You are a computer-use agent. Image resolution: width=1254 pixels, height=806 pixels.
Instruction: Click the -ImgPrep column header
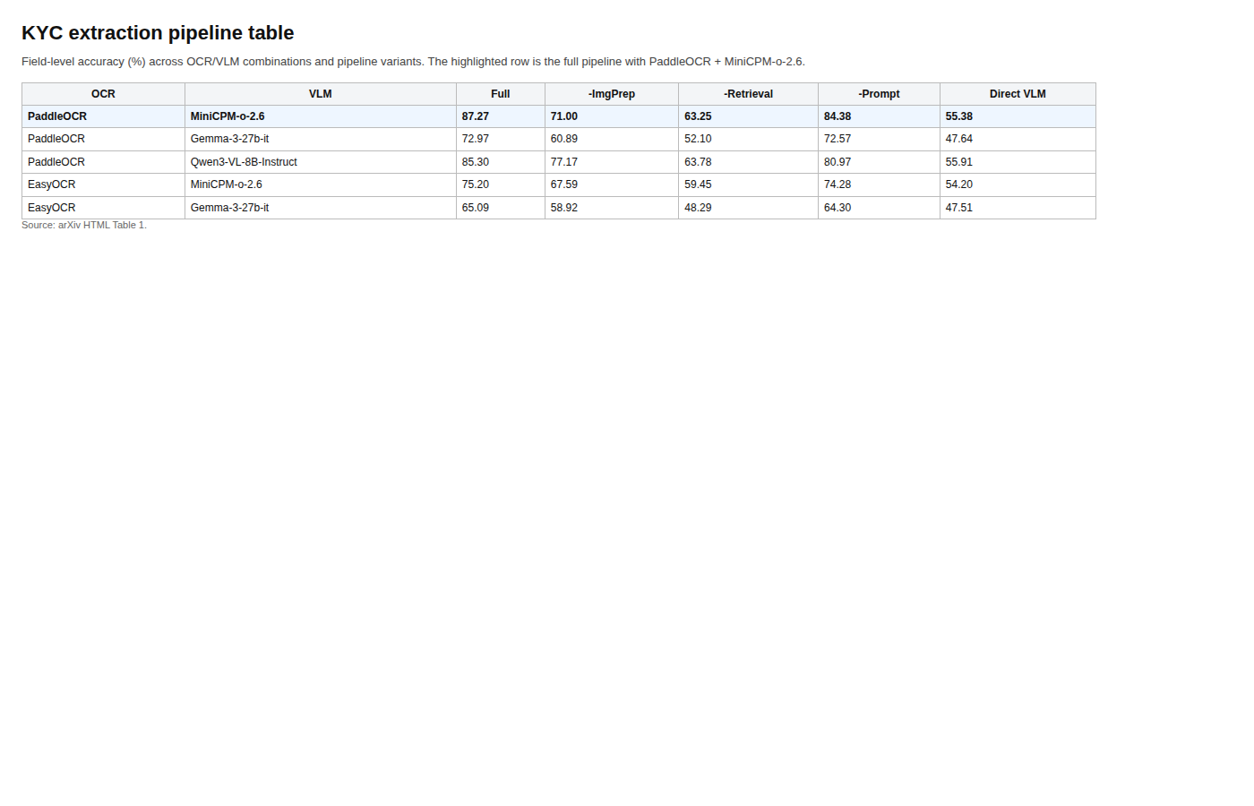point(612,94)
